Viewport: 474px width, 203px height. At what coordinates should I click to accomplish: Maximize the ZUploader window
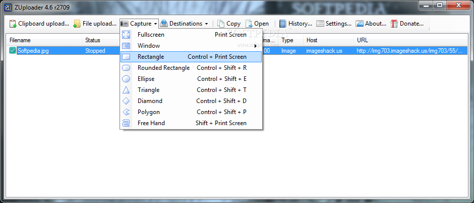point(440,5)
